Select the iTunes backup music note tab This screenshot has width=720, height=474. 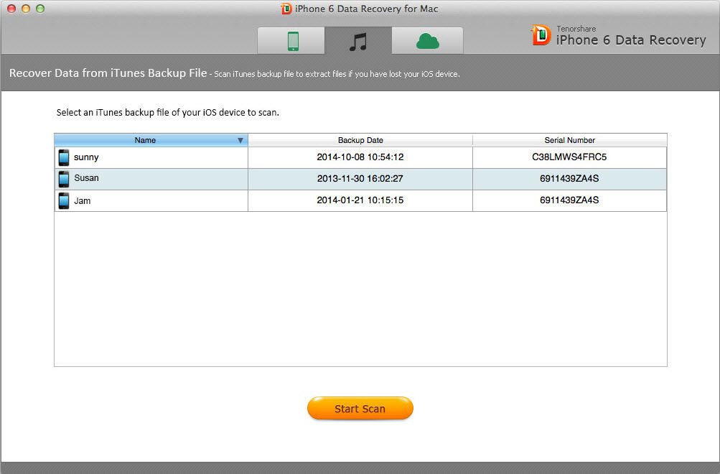[x=358, y=42]
